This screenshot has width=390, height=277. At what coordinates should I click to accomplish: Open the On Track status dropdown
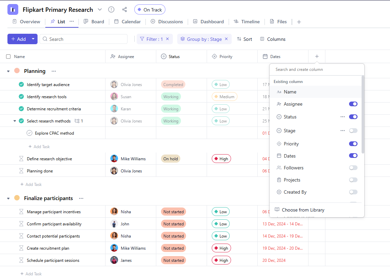(x=150, y=10)
